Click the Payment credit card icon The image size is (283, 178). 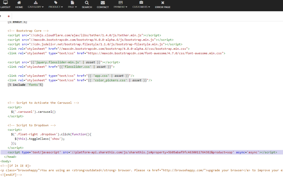(x=120, y=2)
